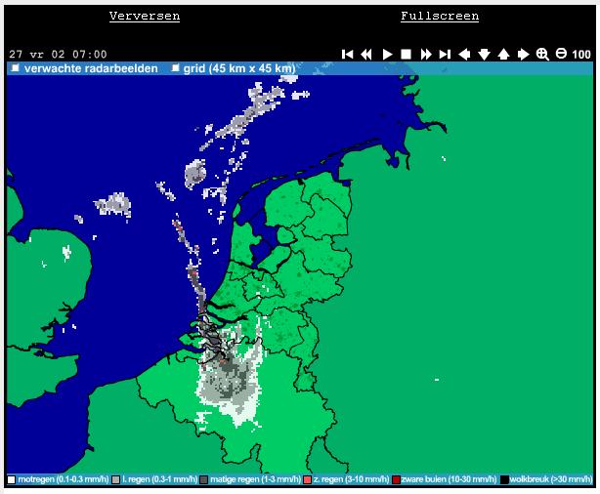Enable verwachte radarbeelden checkbox

tap(15, 68)
